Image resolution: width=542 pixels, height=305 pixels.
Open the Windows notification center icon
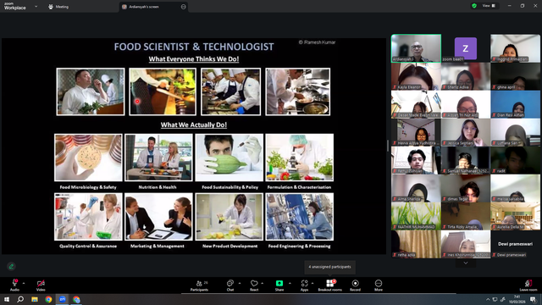[533, 299]
